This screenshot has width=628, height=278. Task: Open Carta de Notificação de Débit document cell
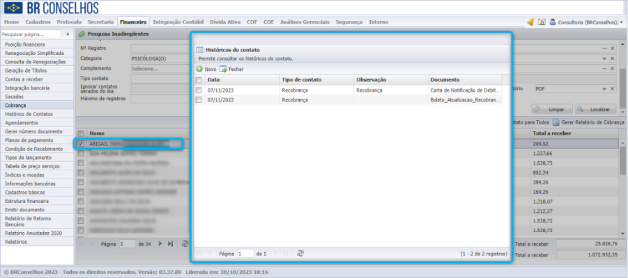tap(465, 90)
